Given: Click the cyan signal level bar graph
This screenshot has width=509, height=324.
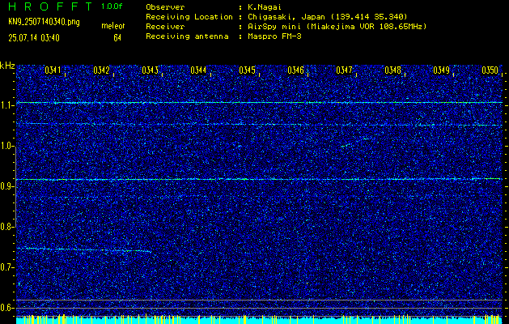Looking at the screenshot, I should point(260,319).
